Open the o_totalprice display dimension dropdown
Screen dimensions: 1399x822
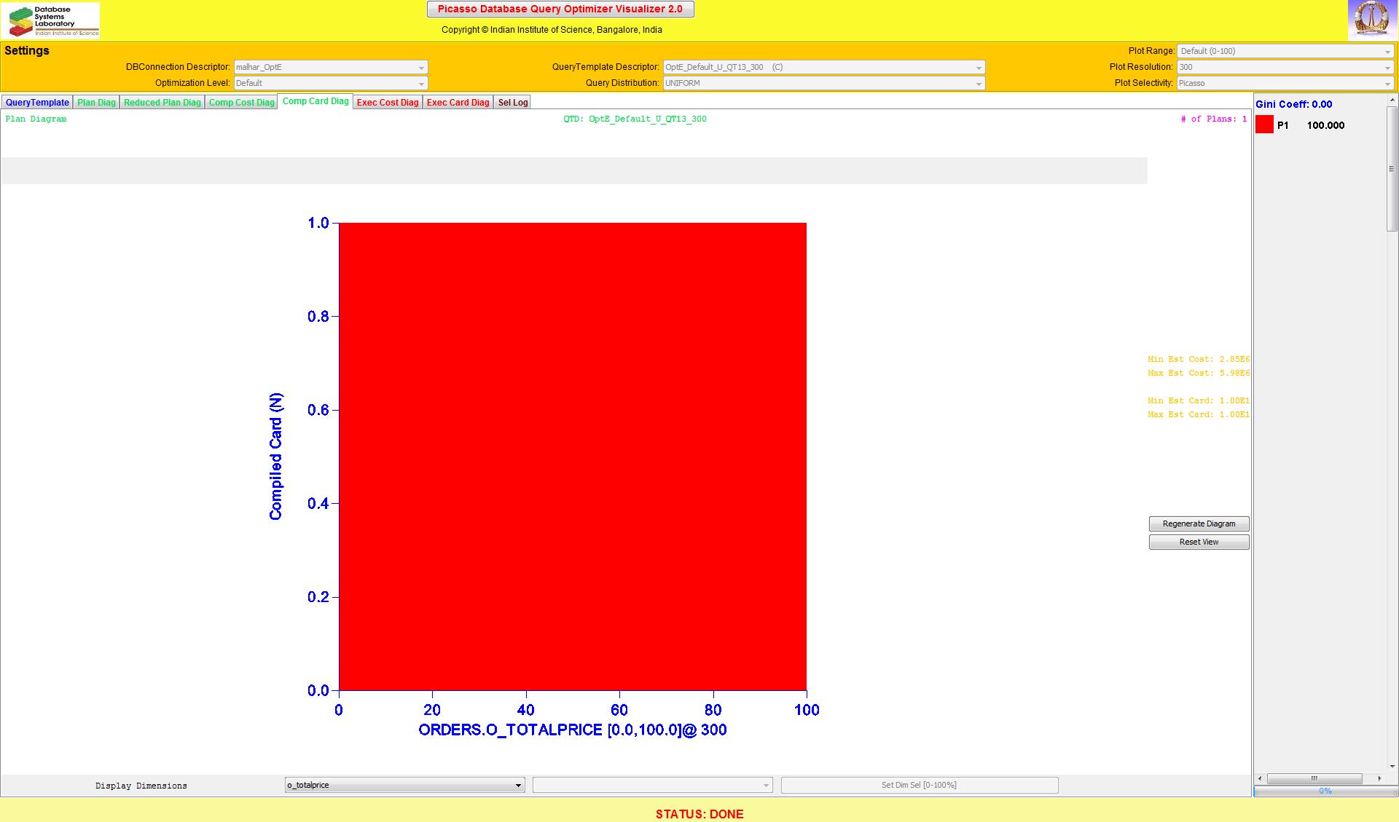(x=404, y=785)
